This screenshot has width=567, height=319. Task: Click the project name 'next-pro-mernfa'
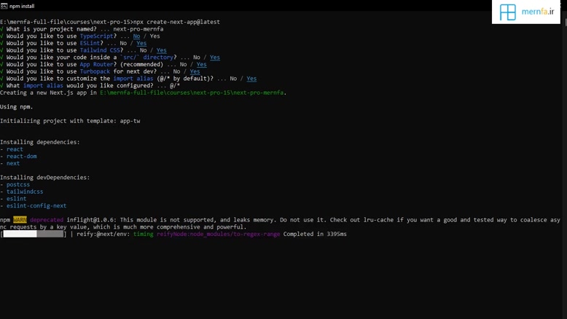[x=138, y=29]
